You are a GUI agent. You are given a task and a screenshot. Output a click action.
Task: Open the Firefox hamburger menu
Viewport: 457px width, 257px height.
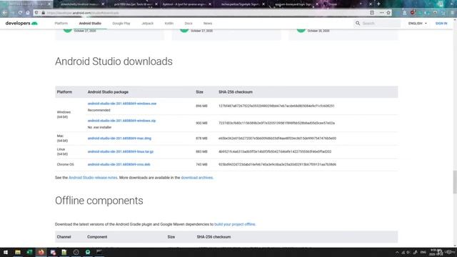[452, 13]
